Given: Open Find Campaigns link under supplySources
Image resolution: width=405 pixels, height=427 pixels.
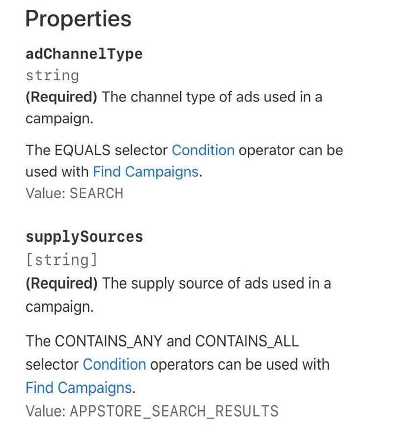Looking at the screenshot, I should (79, 388).
